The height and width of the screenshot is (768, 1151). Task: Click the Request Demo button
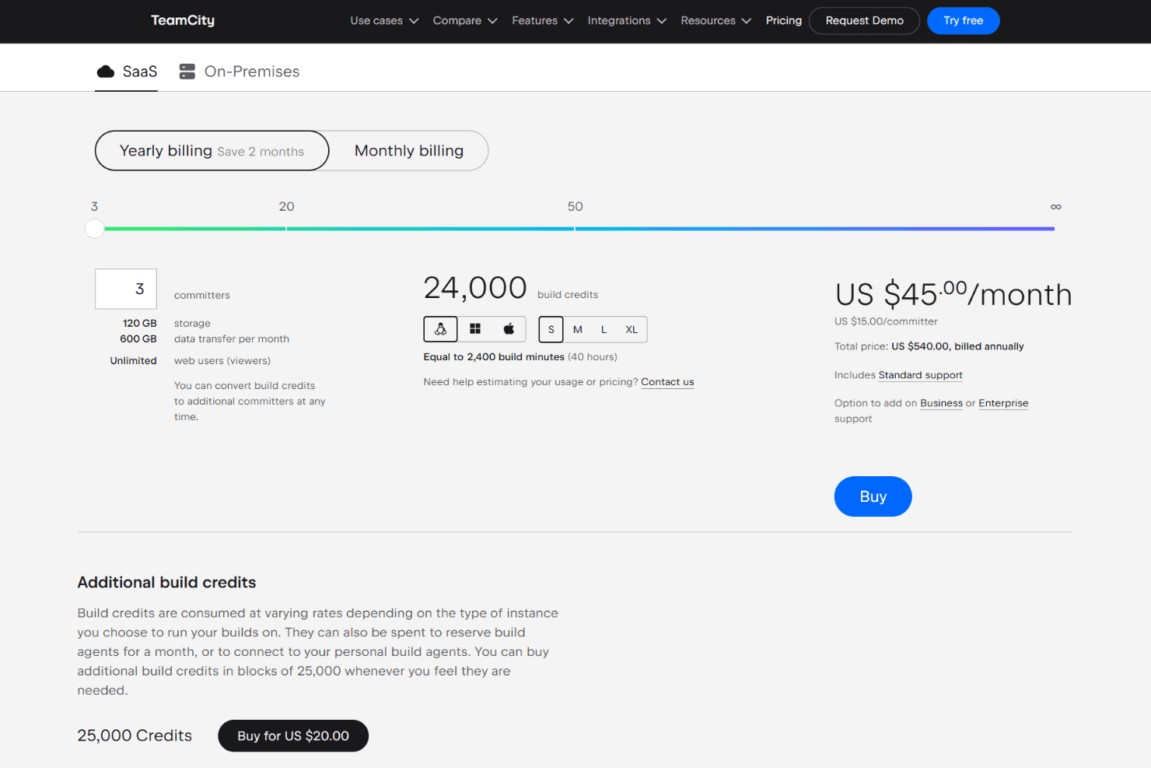click(864, 21)
